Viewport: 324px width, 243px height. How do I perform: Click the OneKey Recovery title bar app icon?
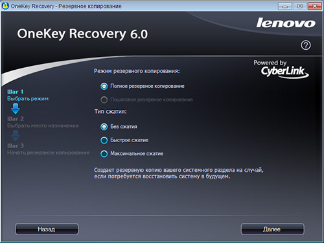pyautogui.click(x=5, y=6)
